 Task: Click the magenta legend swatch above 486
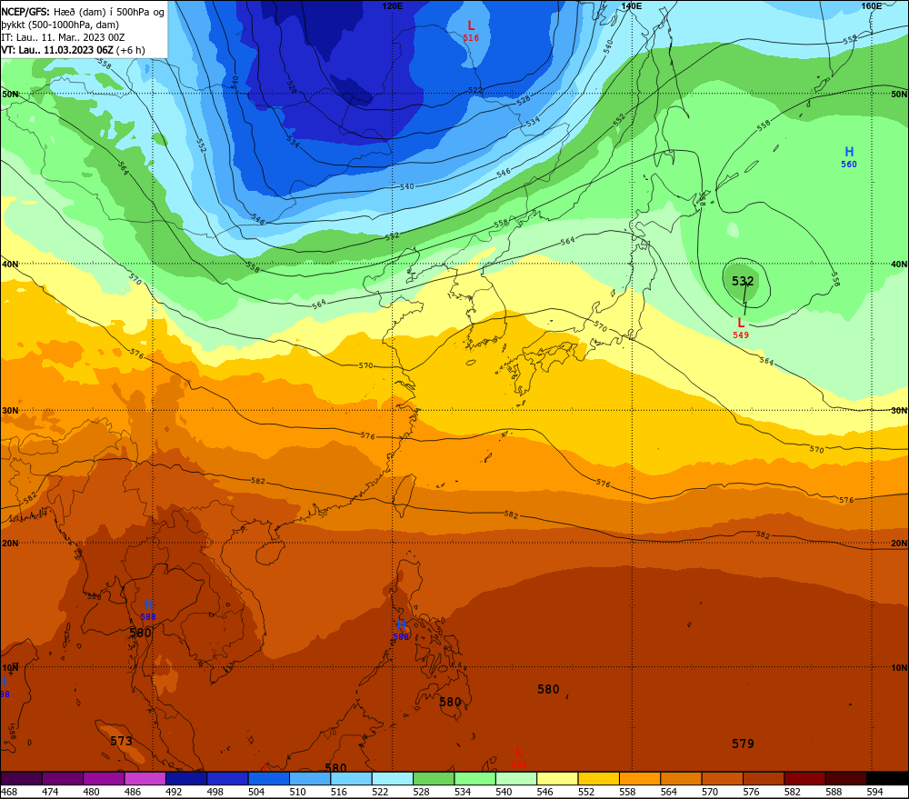pyautogui.click(x=145, y=778)
